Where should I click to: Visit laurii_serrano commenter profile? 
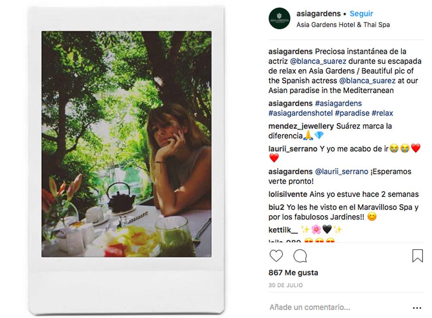(x=292, y=149)
